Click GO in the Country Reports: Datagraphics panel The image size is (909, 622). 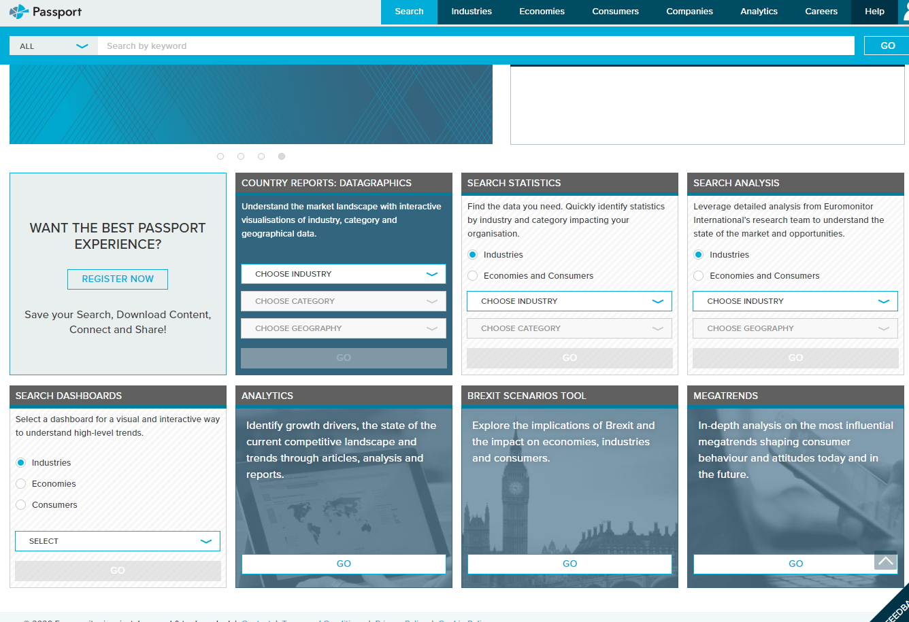pyautogui.click(x=344, y=358)
